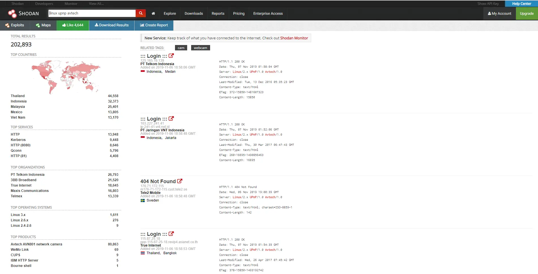Click the world map of top countries
This screenshot has height=274, width=538.
point(66,76)
